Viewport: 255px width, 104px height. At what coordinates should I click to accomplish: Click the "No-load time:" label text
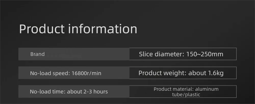click(47, 92)
